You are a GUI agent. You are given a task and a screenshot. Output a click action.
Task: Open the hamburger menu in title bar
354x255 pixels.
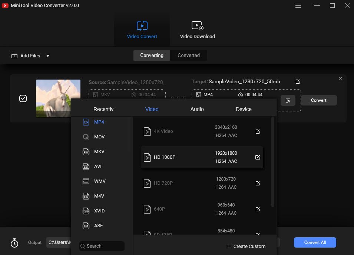(298, 6)
